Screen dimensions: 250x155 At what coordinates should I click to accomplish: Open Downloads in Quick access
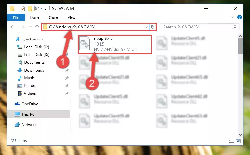coord(34,70)
